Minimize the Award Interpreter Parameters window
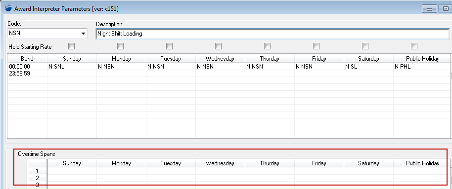Image resolution: width=452 pixels, height=189 pixels. 430,8
